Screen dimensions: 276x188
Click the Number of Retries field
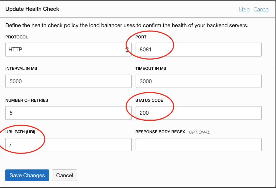[68, 113]
